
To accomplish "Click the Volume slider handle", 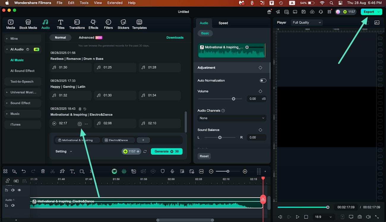I will coord(233,99).
